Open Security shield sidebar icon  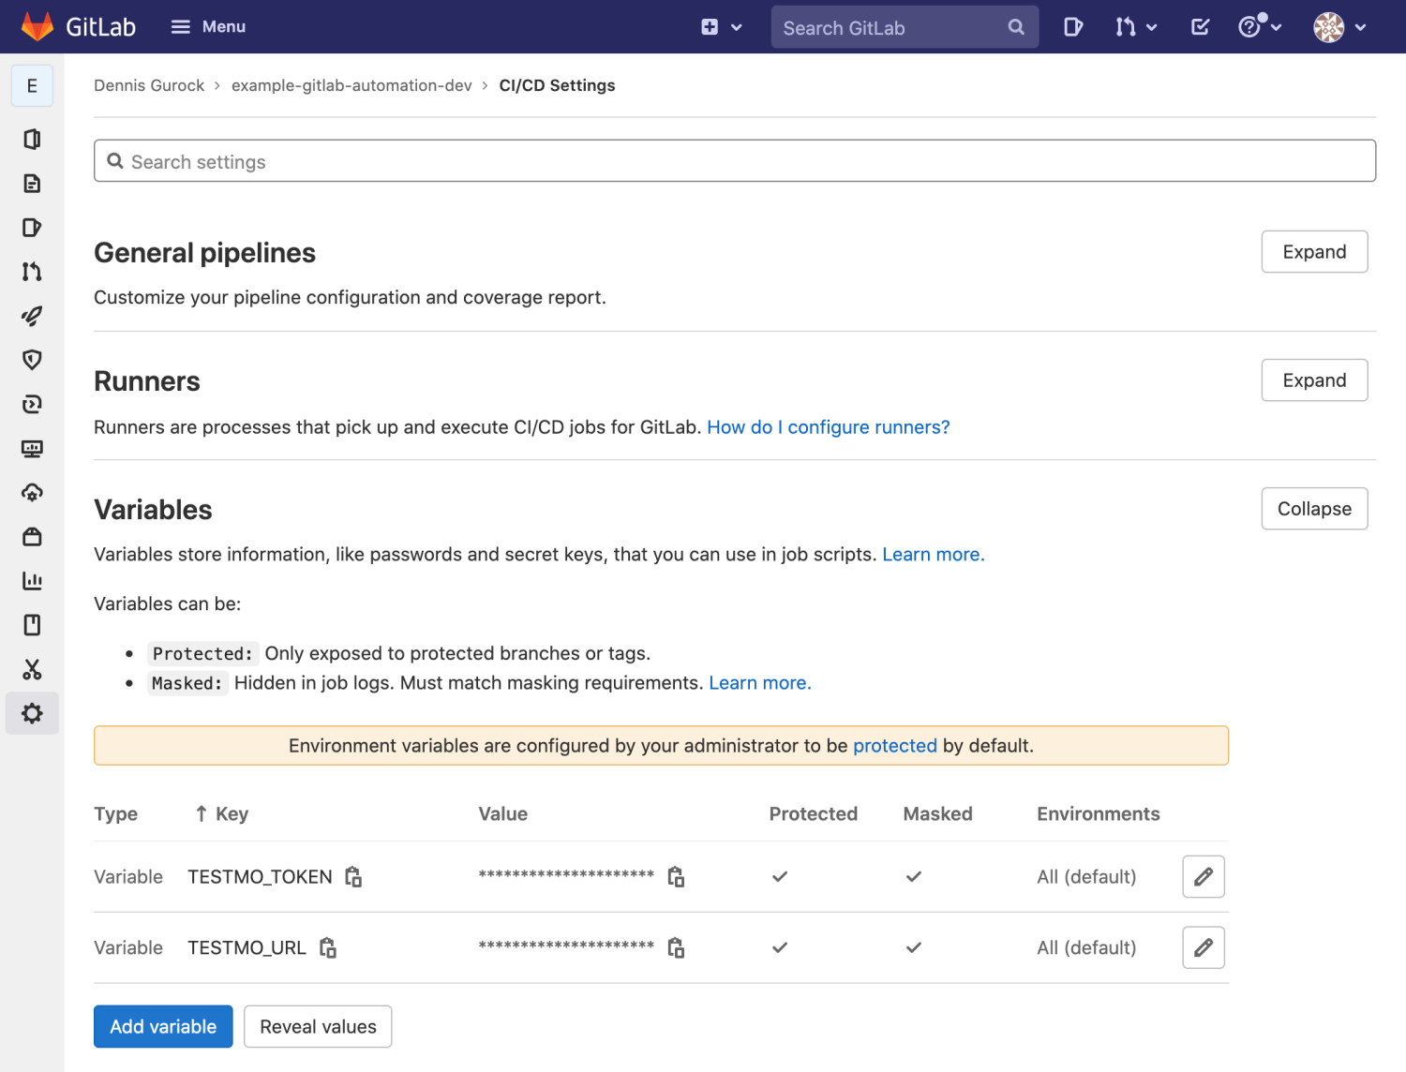click(x=32, y=360)
